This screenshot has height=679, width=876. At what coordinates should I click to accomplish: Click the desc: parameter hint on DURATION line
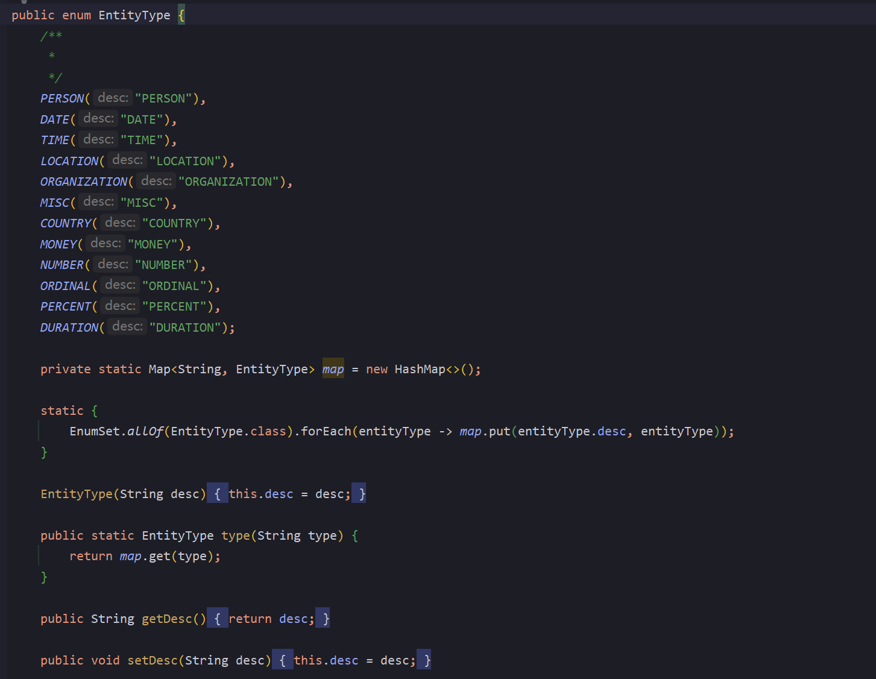tap(127, 327)
